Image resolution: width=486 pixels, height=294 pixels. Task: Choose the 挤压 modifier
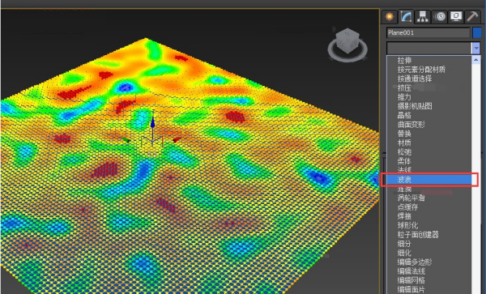(404, 88)
